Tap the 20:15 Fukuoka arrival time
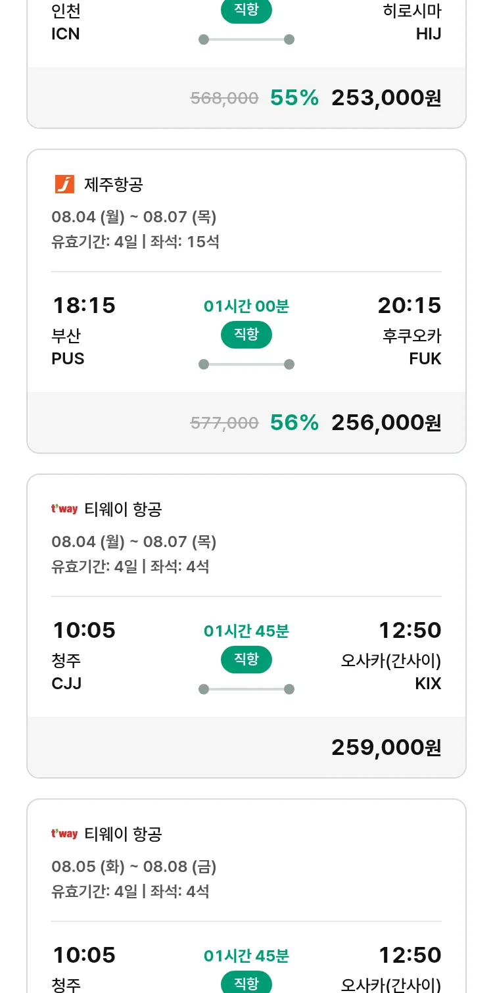The width and height of the screenshot is (493, 993). pos(409,305)
